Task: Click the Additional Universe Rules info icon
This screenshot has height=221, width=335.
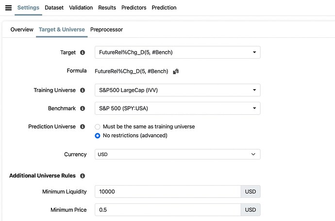Action: pos(83,176)
